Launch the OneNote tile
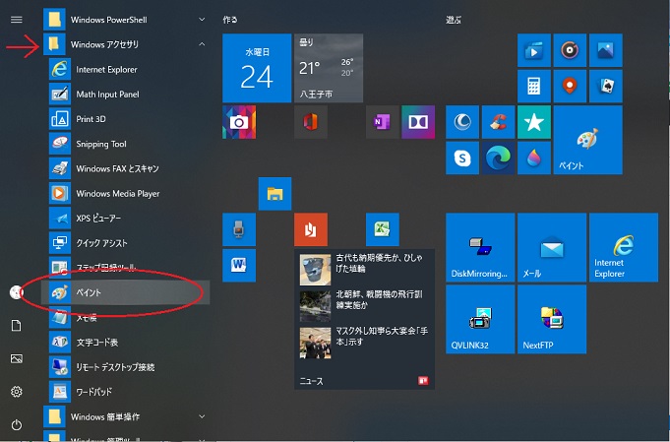Viewport: 670px width, 442px height. (383, 122)
